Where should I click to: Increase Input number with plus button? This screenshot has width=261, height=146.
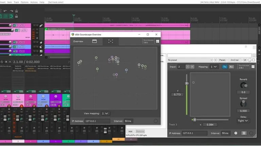click(192, 67)
